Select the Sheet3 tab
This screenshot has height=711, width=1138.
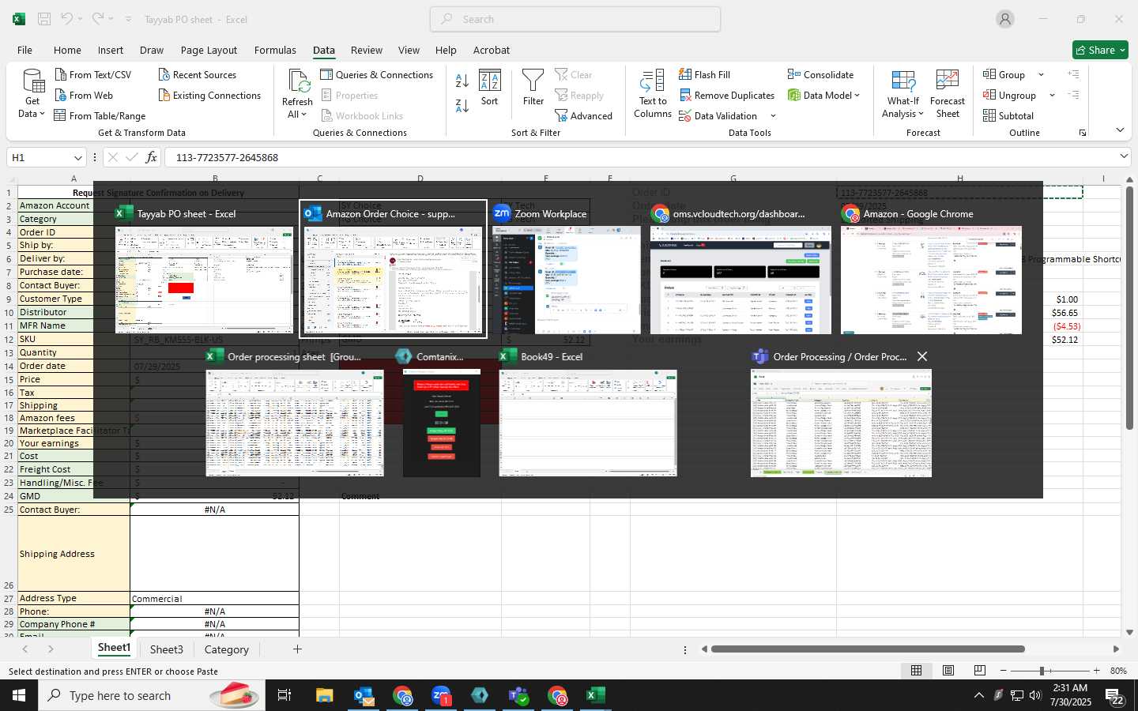point(166,649)
